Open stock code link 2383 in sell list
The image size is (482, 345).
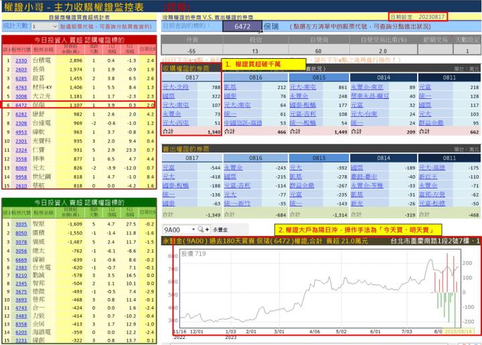21,267
